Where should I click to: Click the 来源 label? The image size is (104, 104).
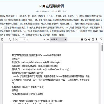[59, 11]
